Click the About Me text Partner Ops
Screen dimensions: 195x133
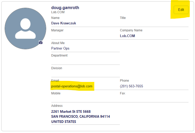(60, 48)
